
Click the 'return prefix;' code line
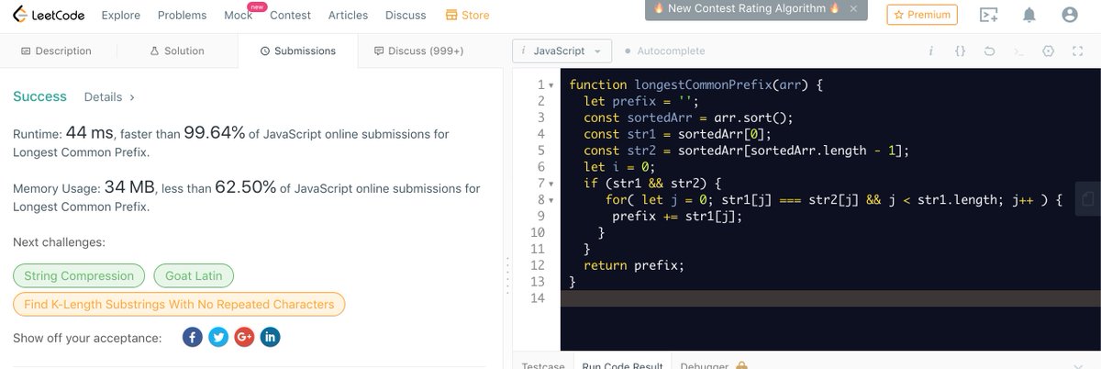click(634, 265)
